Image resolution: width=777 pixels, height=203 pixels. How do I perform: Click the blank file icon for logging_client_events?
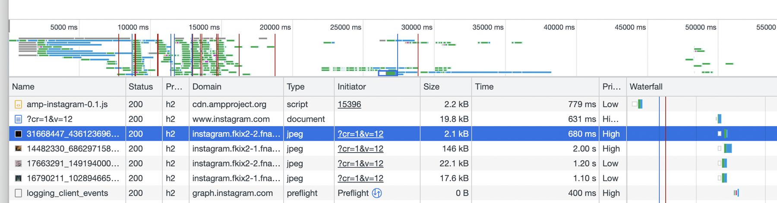[x=18, y=193]
